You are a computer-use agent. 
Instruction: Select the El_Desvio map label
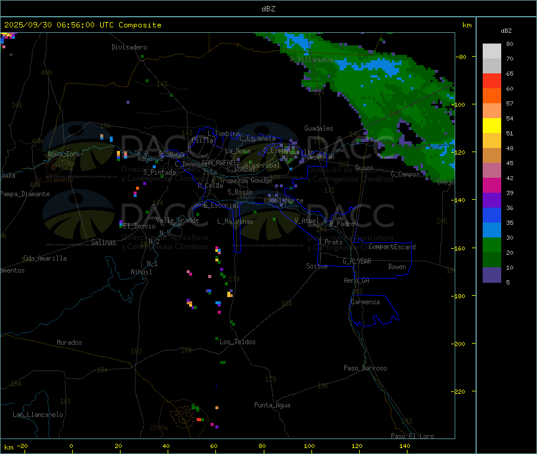[x=139, y=226]
